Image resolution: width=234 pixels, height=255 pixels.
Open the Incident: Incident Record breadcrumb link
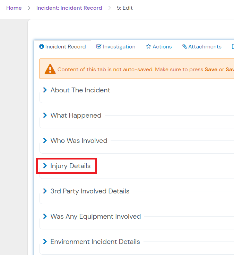69,8
